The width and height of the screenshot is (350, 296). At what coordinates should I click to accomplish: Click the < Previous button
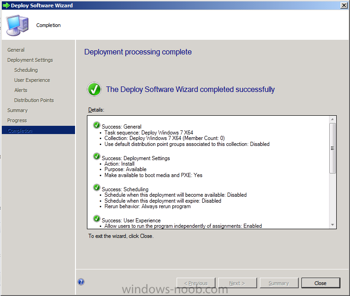(196, 283)
